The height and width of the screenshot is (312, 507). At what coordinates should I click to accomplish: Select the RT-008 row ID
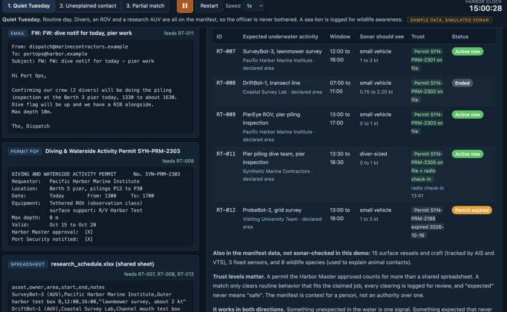tap(226, 83)
